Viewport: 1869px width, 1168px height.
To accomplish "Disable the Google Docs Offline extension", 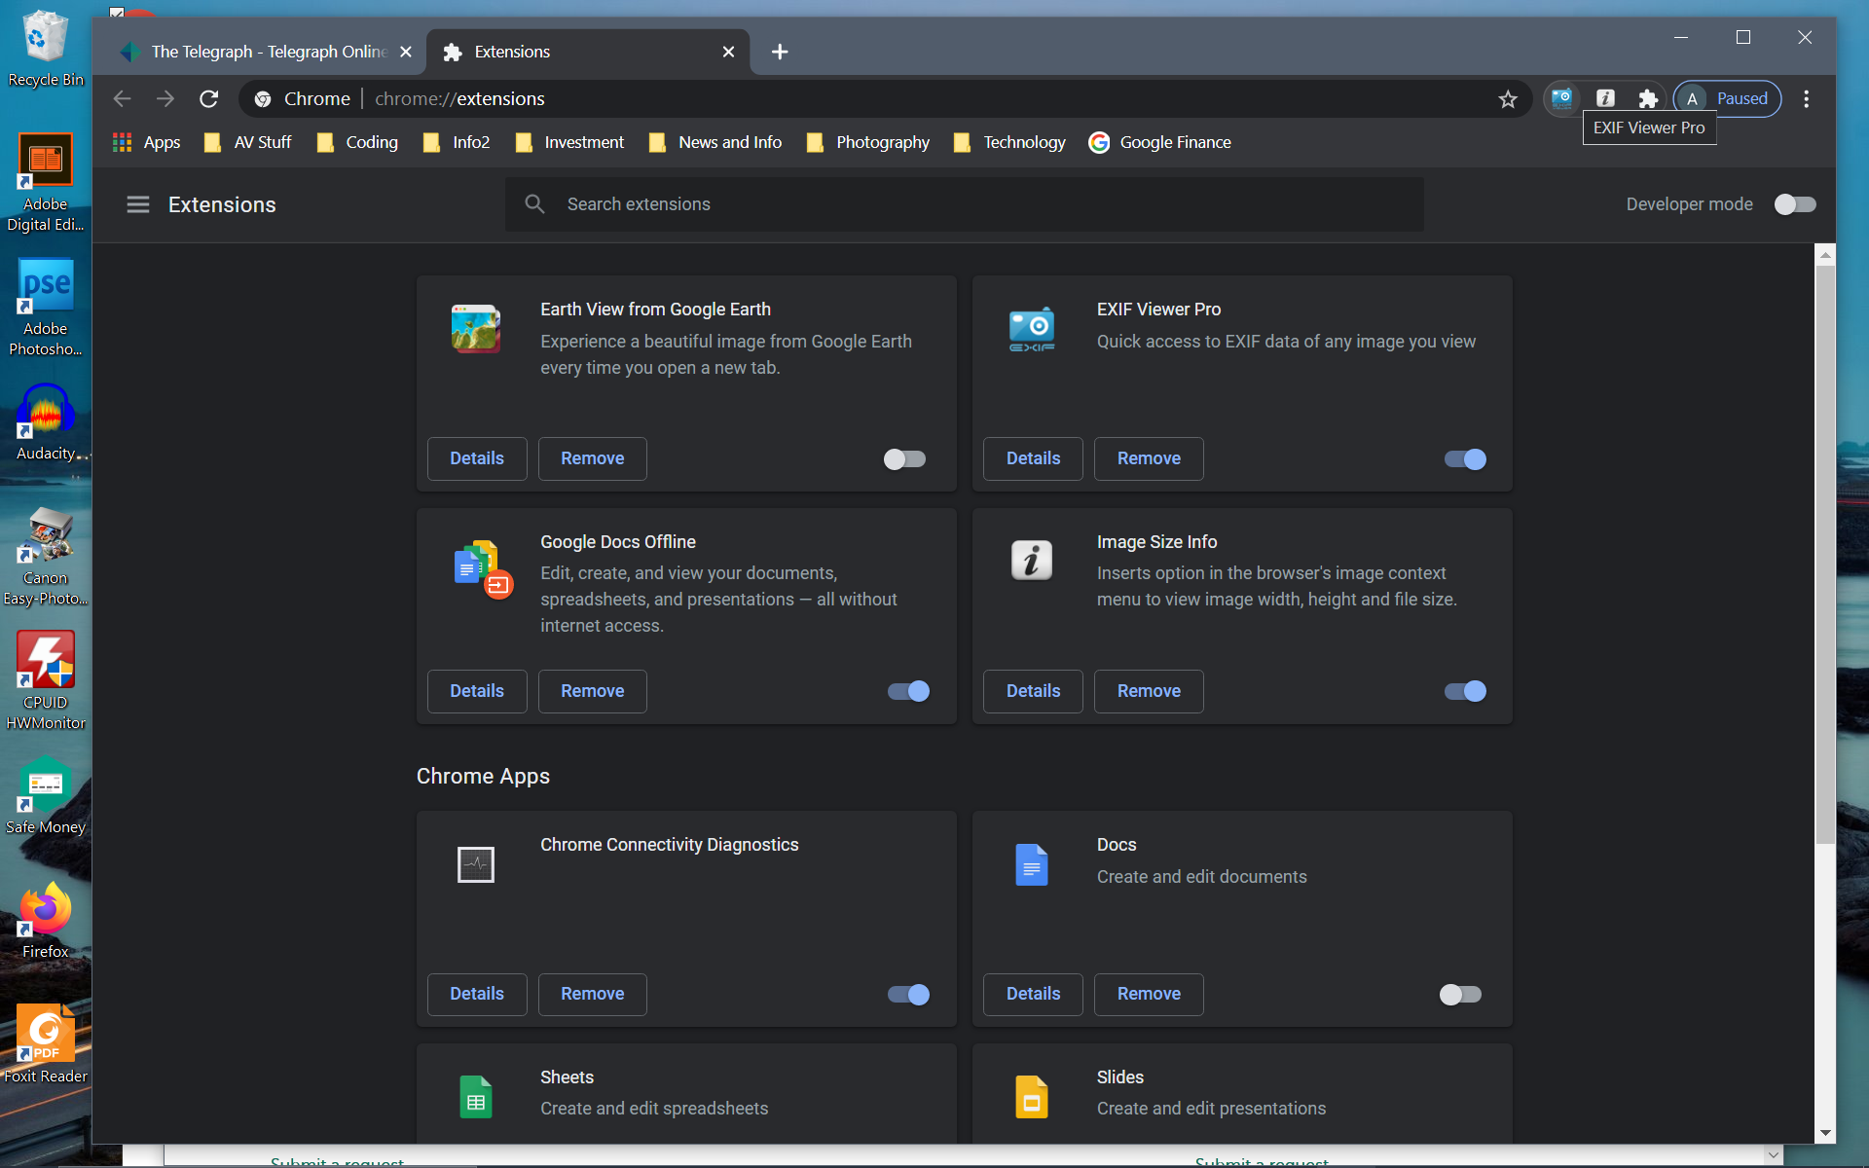I will coord(908,691).
